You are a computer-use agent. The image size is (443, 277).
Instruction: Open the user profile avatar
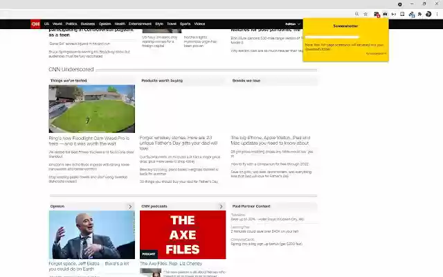tap(428, 14)
